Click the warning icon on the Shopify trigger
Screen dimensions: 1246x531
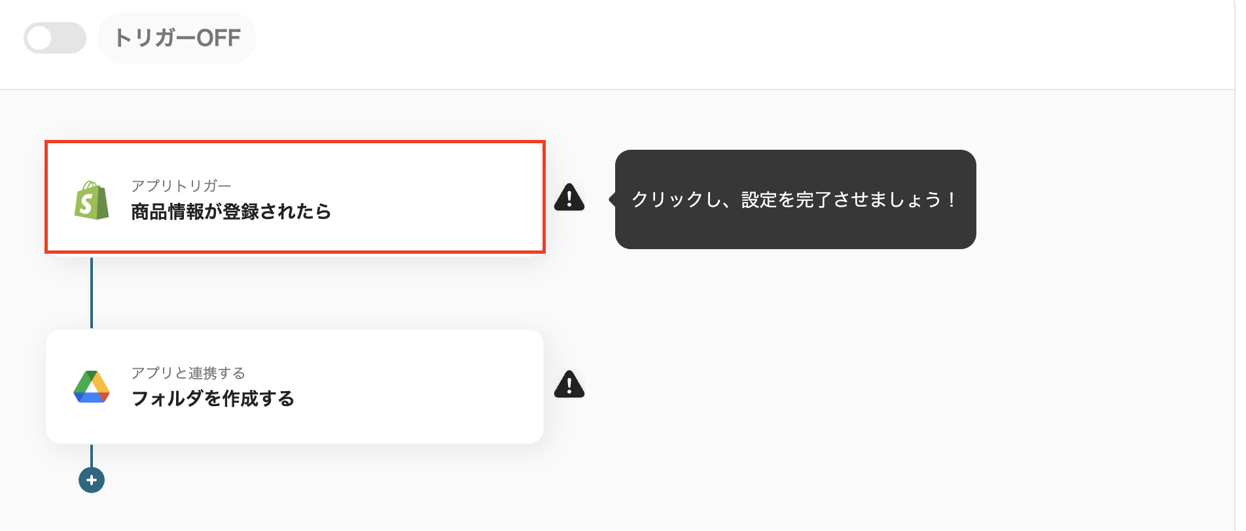pos(569,197)
